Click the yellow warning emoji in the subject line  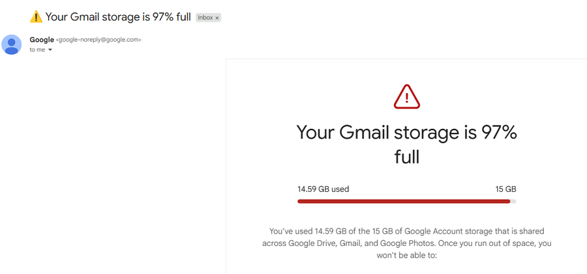36,17
